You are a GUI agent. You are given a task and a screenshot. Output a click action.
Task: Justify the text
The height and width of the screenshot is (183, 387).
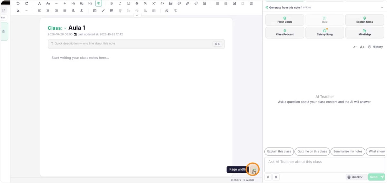click(64, 11)
